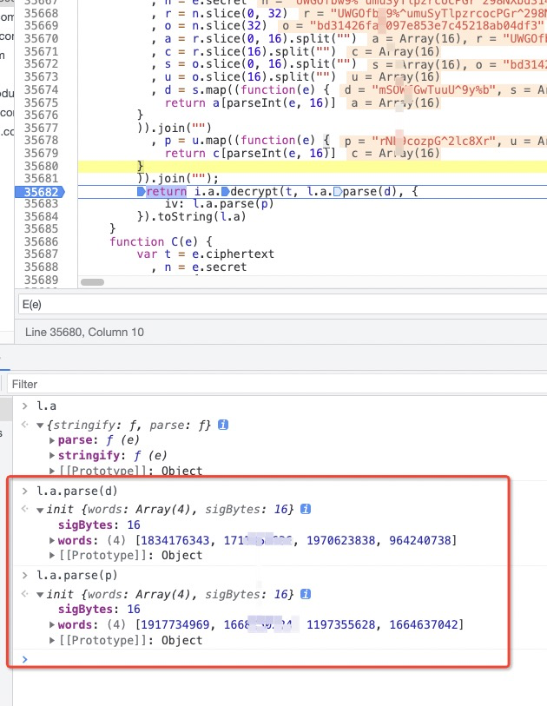This screenshot has height=706, width=547.
Task: Click the var t = e.ciphertext line
Action: click(206, 254)
